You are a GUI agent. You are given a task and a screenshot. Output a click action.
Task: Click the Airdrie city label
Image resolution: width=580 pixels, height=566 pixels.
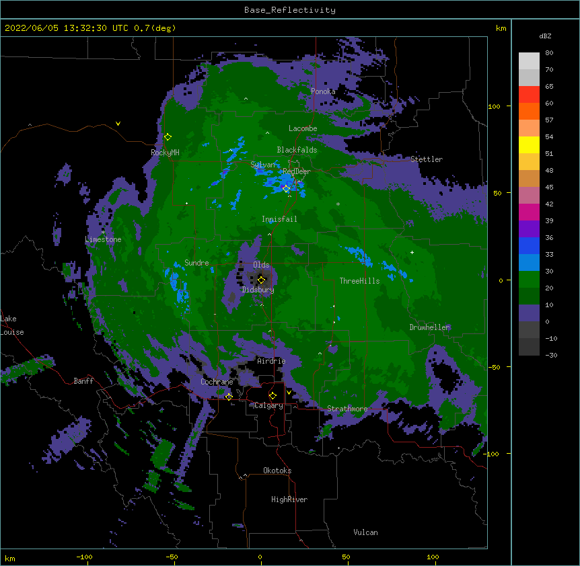pyautogui.click(x=271, y=361)
